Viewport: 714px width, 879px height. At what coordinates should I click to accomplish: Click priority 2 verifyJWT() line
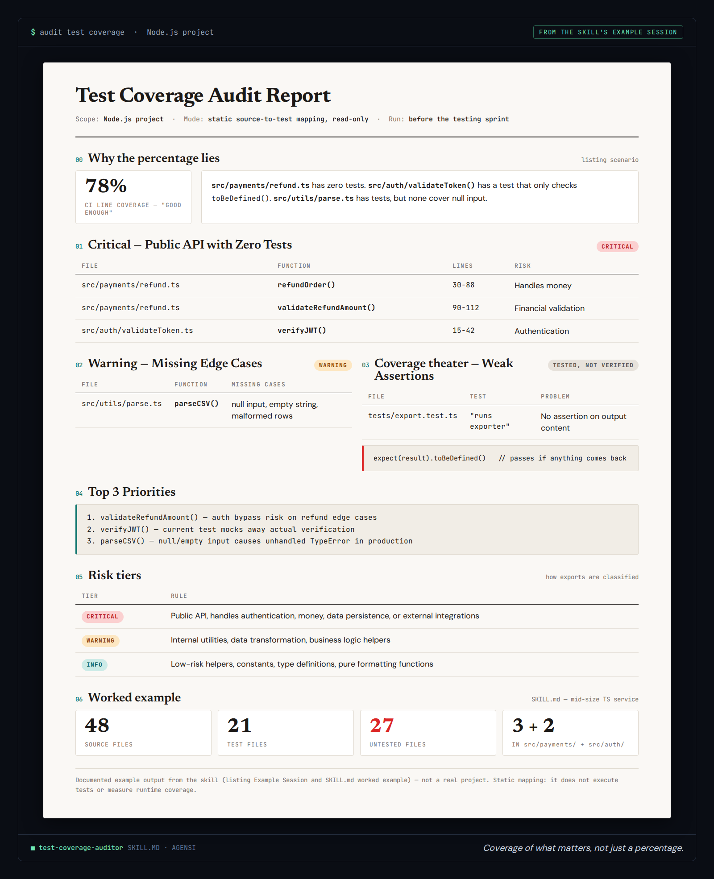tap(221, 529)
